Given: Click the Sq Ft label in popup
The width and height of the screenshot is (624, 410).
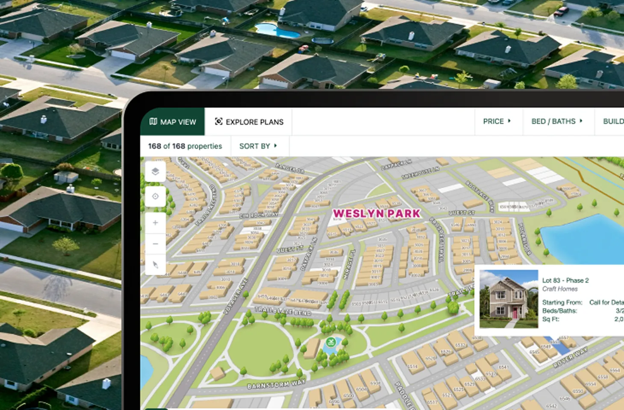Looking at the screenshot, I should [x=550, y=319].
